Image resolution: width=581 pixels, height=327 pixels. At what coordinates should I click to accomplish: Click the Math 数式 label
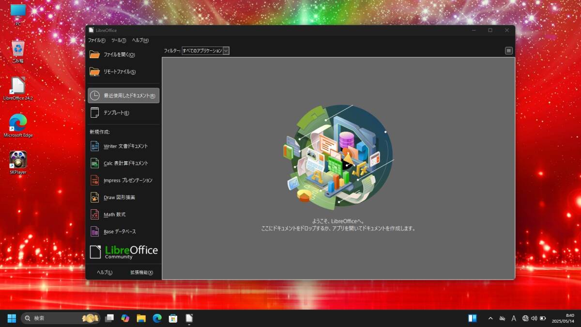coord(115,215)
